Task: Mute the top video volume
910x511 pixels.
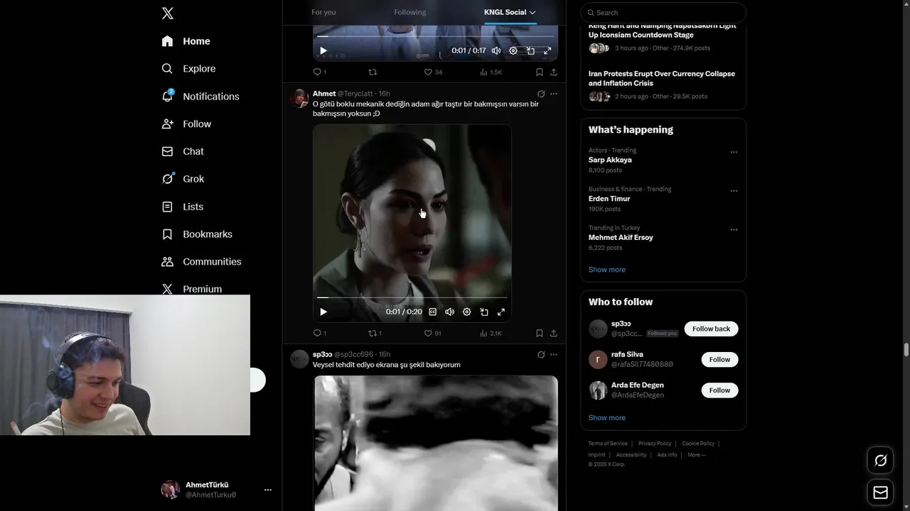Action: pos(496,51)
